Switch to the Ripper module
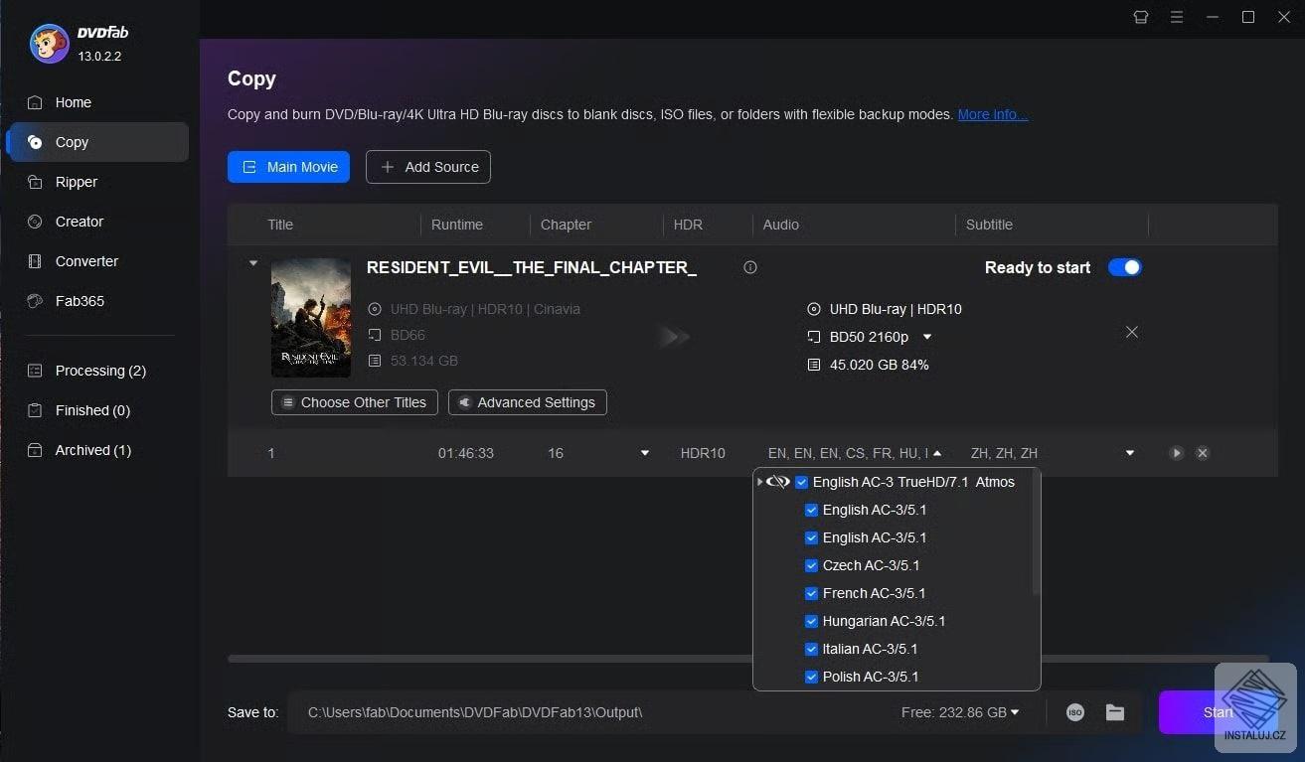 point(77,182)
